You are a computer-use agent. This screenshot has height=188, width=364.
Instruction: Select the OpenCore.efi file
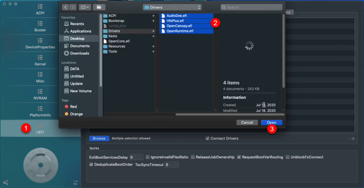119,41
